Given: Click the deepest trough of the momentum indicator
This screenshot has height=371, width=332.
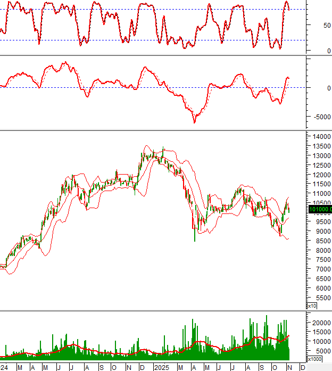Looking at the screenshot, I should point(194,122).
